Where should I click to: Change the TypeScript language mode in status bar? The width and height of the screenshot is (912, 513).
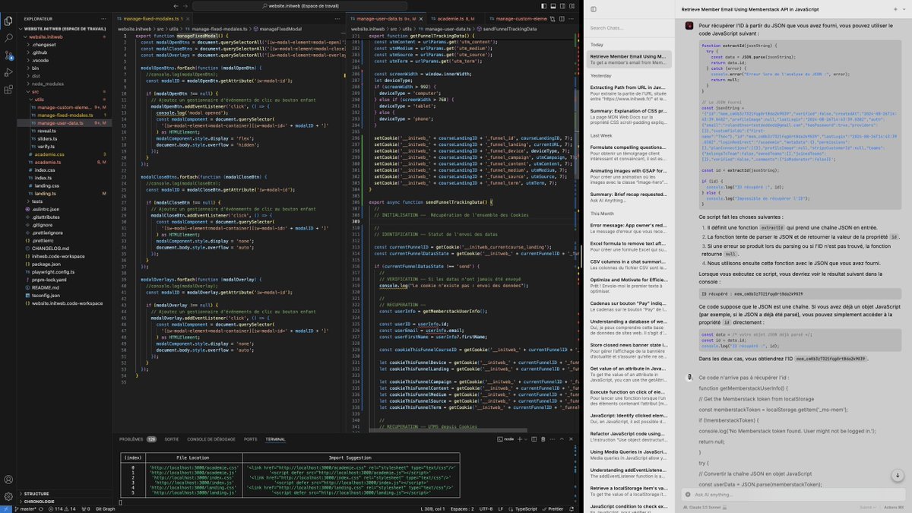[x=526, y=508]
